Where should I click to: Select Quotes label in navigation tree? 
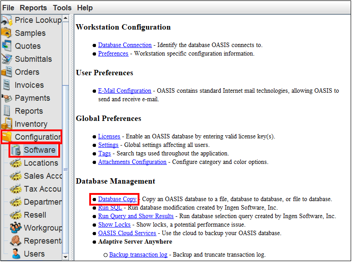pos(28,46)
